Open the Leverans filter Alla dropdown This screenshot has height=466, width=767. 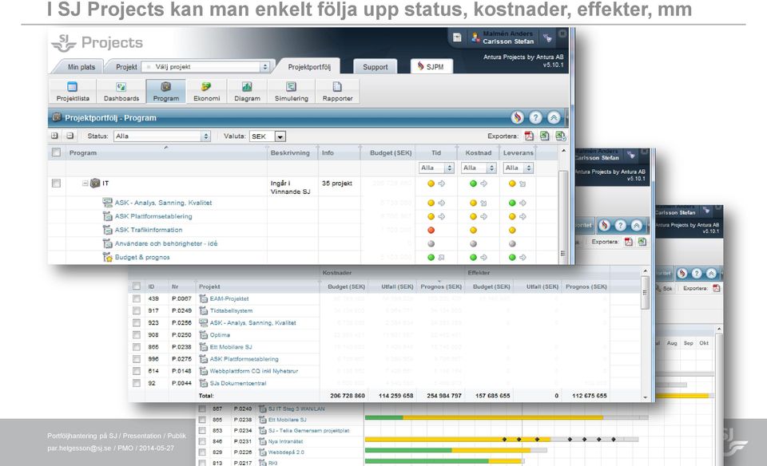tap(519, 168)
